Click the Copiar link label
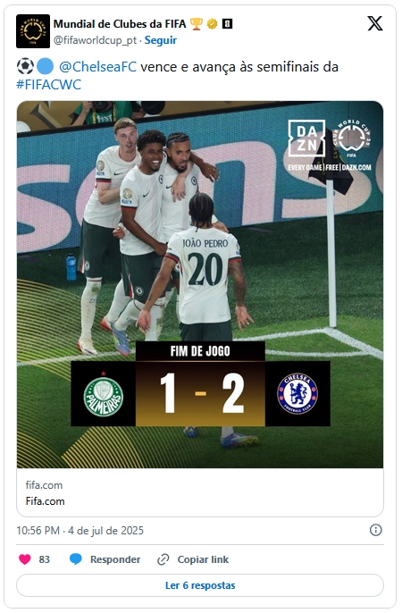This screenshot has width=402, height=613. point(203,559)
